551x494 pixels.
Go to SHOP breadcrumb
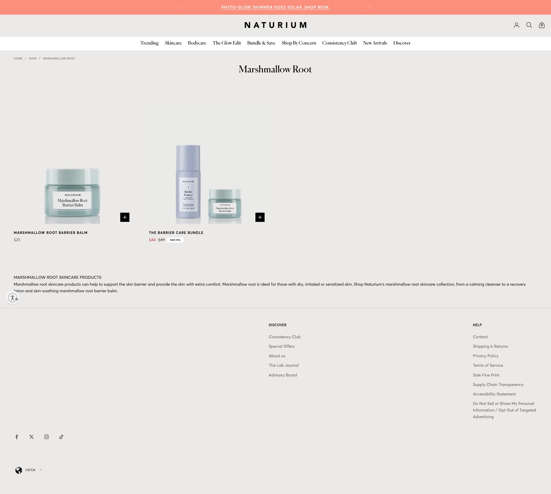(x=33, y=58)
